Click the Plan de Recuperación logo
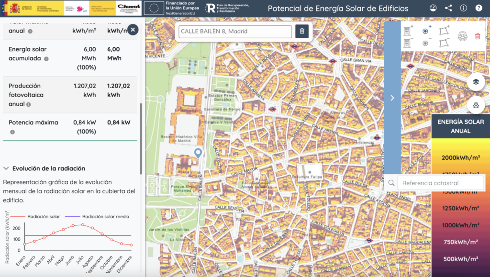The height and width of the screenshot is (277, 490). click(x=227, y=8)
